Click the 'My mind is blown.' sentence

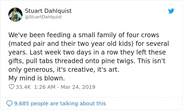(37, 78)
